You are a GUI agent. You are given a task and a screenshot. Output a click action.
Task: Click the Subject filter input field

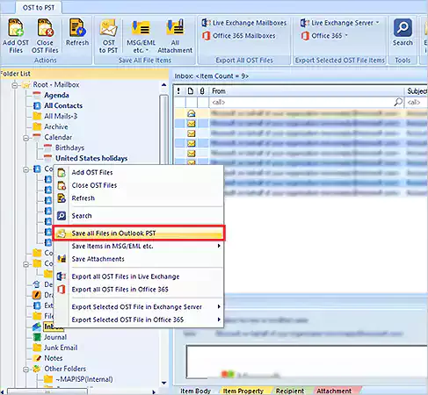(417, 102)
